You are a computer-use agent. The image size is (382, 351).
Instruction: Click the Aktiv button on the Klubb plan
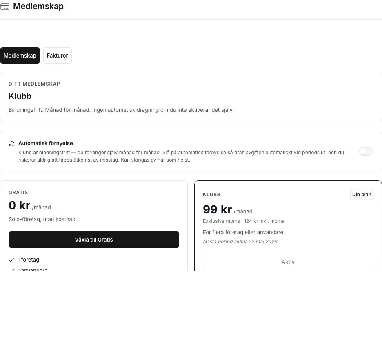point(288,262)
